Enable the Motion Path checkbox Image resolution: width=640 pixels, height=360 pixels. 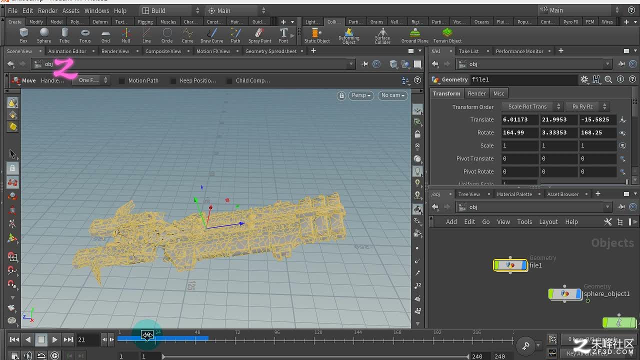coord(121,80)
